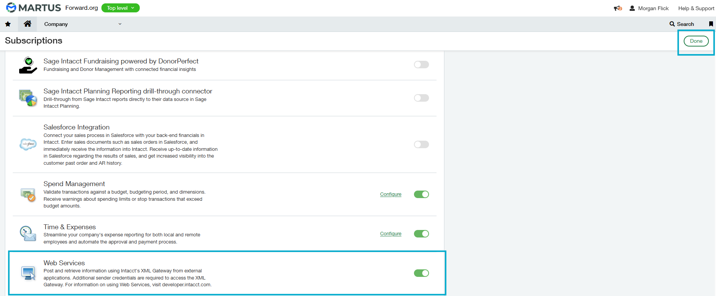Open the announcements megaphone icon
This screenshot has width=716, height=296.
tap(618, 8)
